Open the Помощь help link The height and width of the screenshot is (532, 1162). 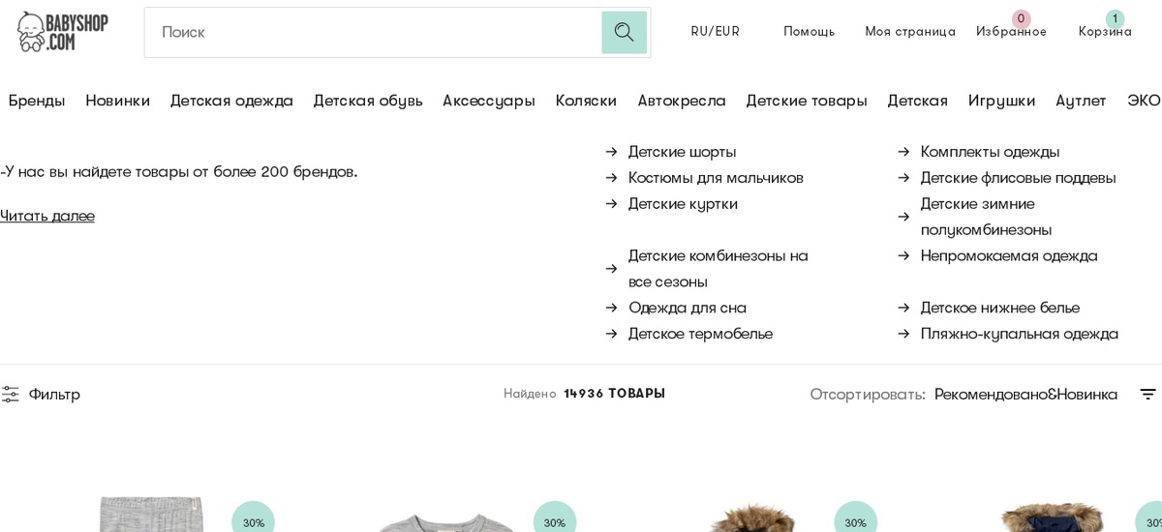click(x=809, y=31)
